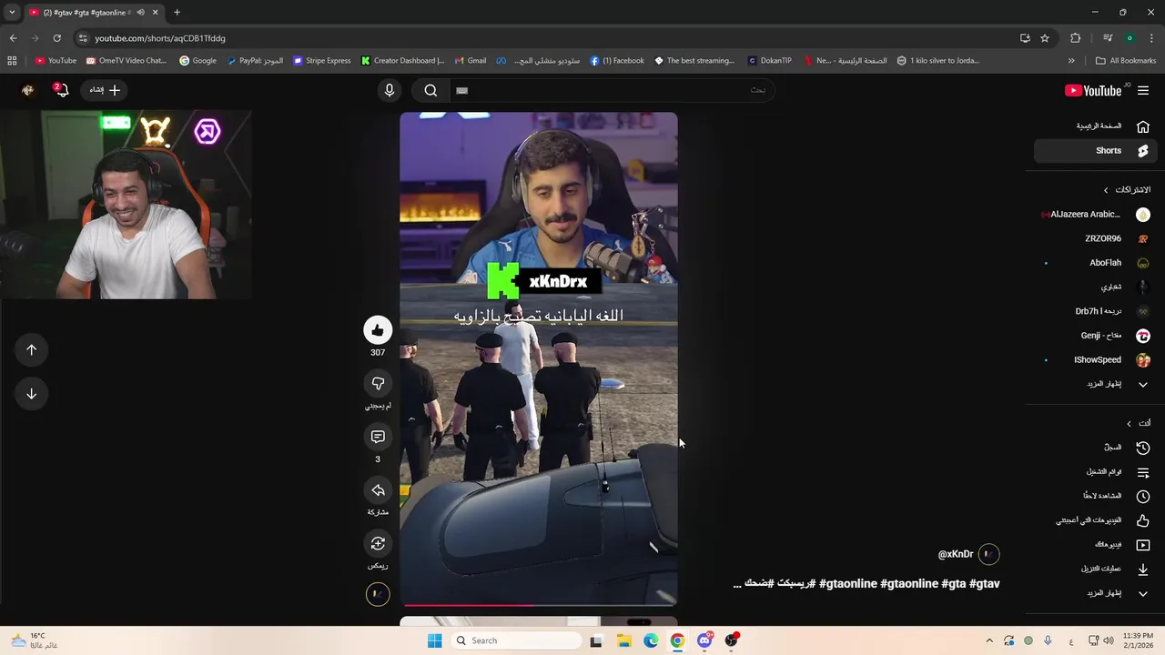Open the channel sound avatar below Remix
Image resolution: width=1165 pixels, height=655 pixels.
pos(378,595)
